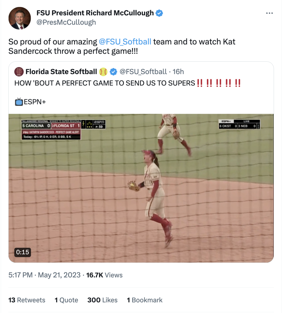Viewport: 282px width, 313px height.
Task: Open @PresMcCullough handle profile
Action: pyautogui.click(x=66, y=22)
